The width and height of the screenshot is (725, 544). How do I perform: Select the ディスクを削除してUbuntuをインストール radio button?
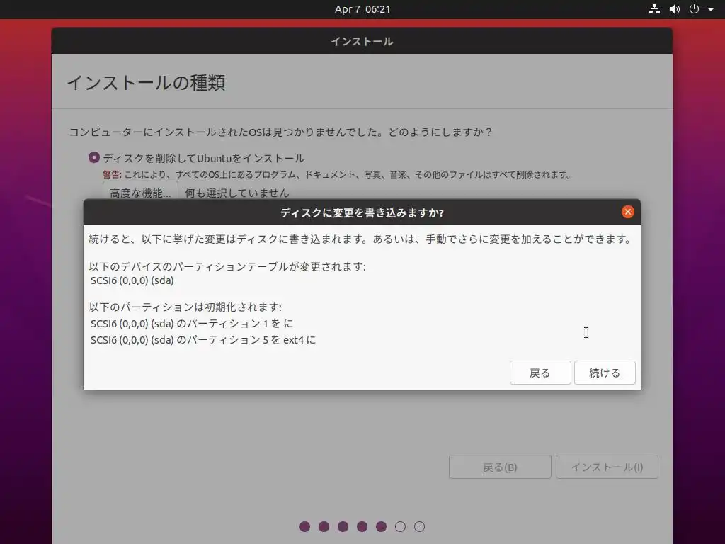94,158
